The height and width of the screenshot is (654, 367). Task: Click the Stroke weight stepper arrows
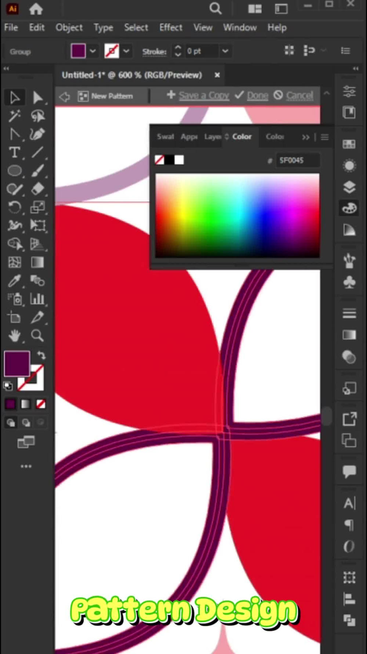click(x=178, y=51)
